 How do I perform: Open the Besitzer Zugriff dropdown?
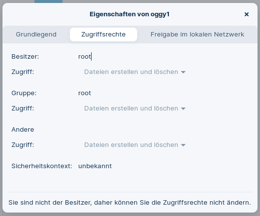(x=135, y=72)
